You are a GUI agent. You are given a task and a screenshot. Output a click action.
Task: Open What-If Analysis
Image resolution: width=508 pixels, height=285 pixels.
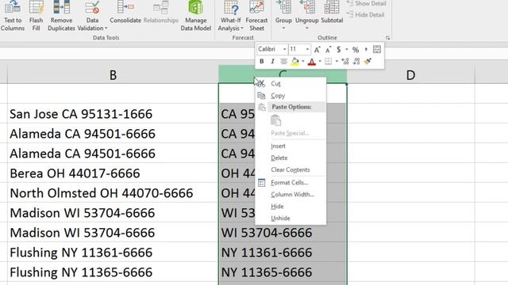[230, 16]
